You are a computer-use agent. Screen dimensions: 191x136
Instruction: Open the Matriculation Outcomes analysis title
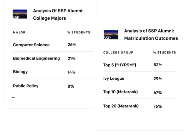tap(151, 35)
